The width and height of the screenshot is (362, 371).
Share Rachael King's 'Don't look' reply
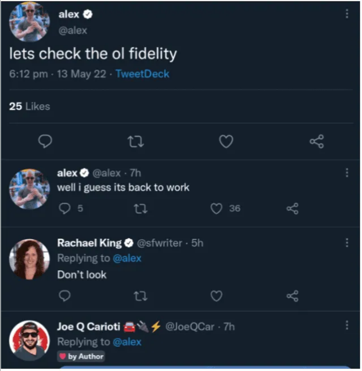pyautogui.click(x=293, y=296)
